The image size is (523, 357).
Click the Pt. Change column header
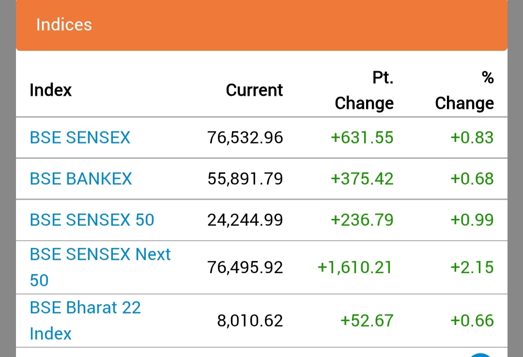click(x=364, y=91)
